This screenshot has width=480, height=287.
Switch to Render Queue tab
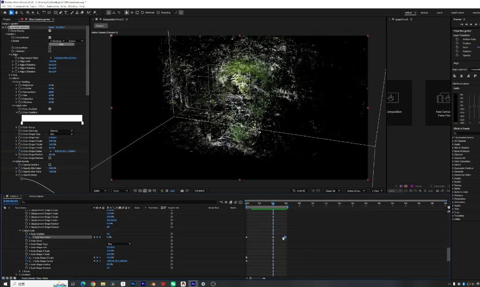[x=37, y=196]
